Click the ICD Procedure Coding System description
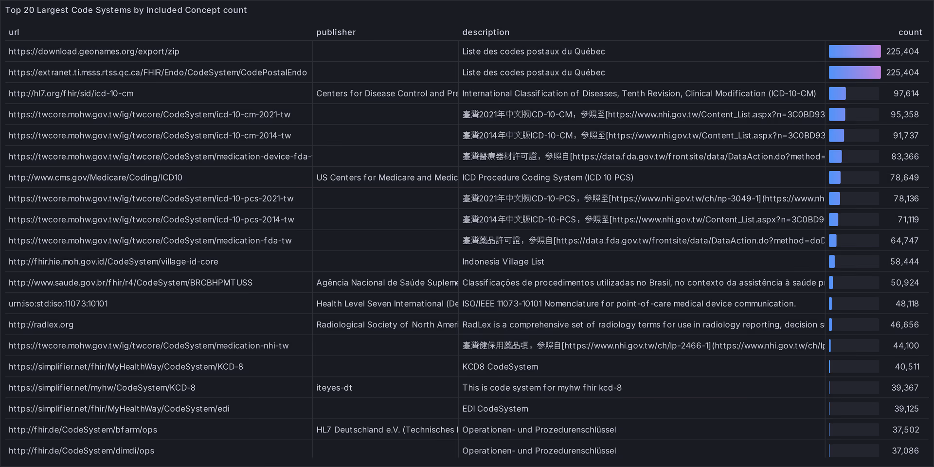 coord(547,178)
